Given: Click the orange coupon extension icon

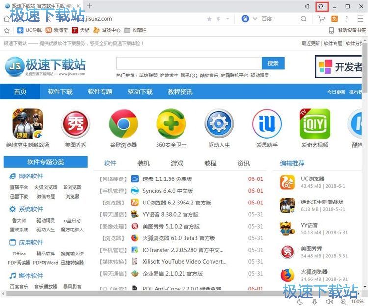Looking at the screenshot, I should coord(334,19).
